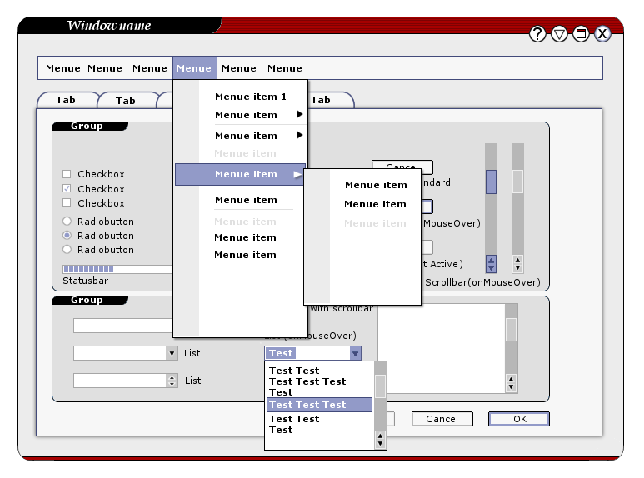Click the OK button
Viewport: 644px width, 478px height.
(x=519, y=419)
